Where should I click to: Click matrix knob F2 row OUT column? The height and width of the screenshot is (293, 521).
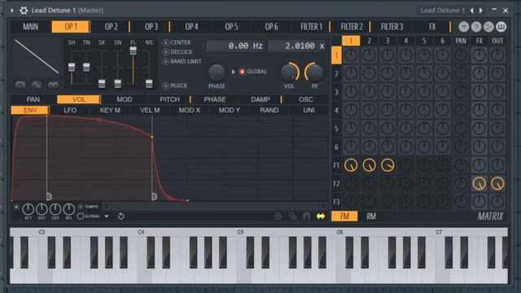497,183
